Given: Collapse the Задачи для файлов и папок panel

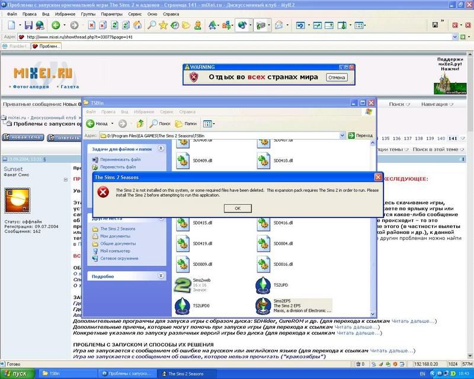Looking at the screenshot, I should [x=161, y=149].
